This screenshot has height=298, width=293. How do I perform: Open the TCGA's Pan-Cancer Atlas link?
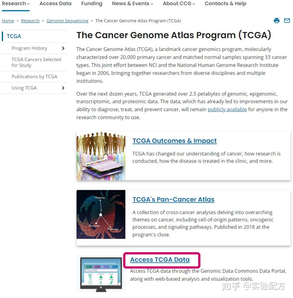coord(173,199)
